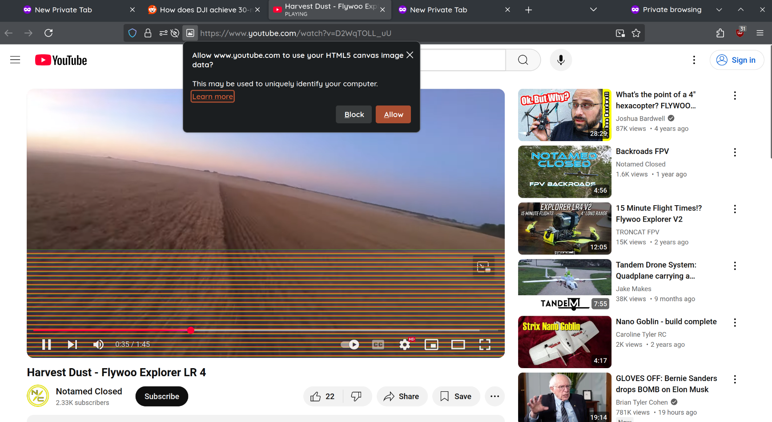
Task: Skip to next video
Action: (72, 345)
